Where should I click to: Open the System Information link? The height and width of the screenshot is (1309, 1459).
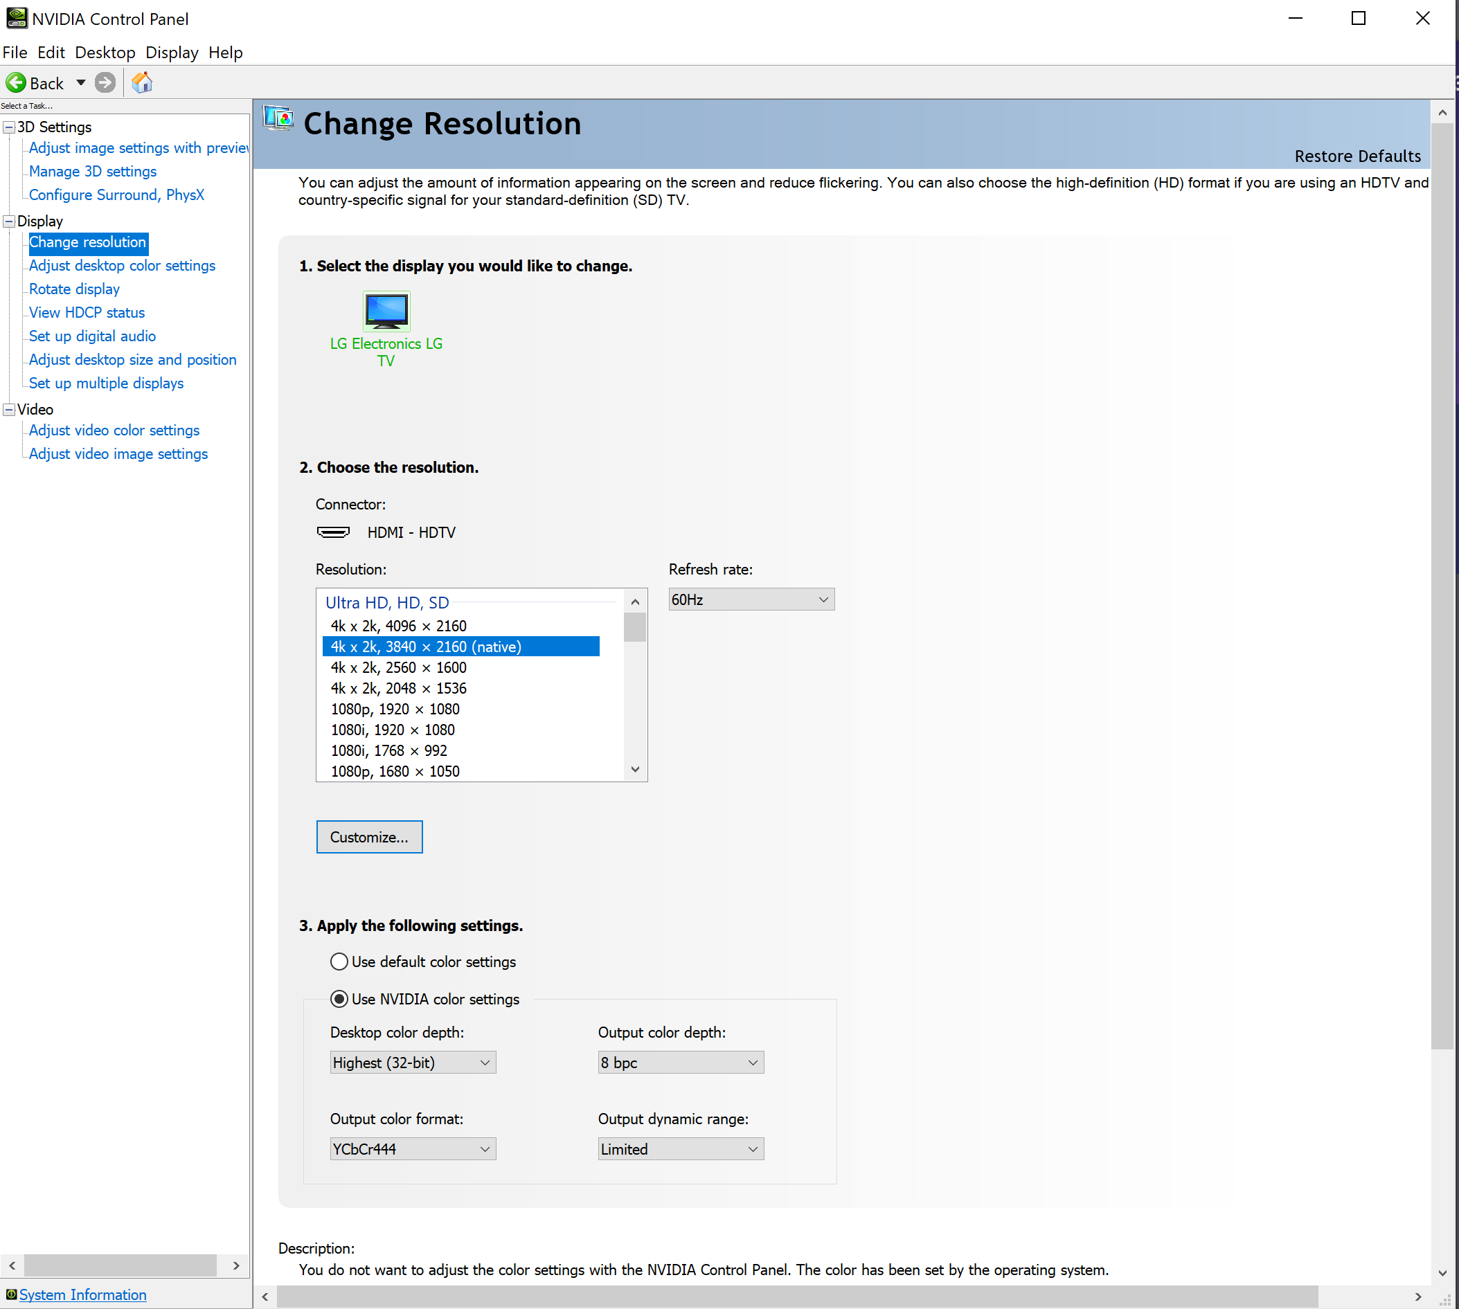coord(82,1294)
